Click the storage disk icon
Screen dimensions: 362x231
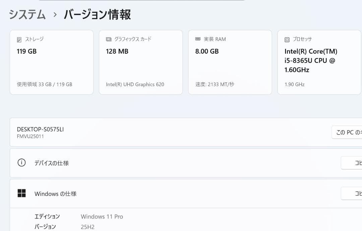tap(19, 40)
